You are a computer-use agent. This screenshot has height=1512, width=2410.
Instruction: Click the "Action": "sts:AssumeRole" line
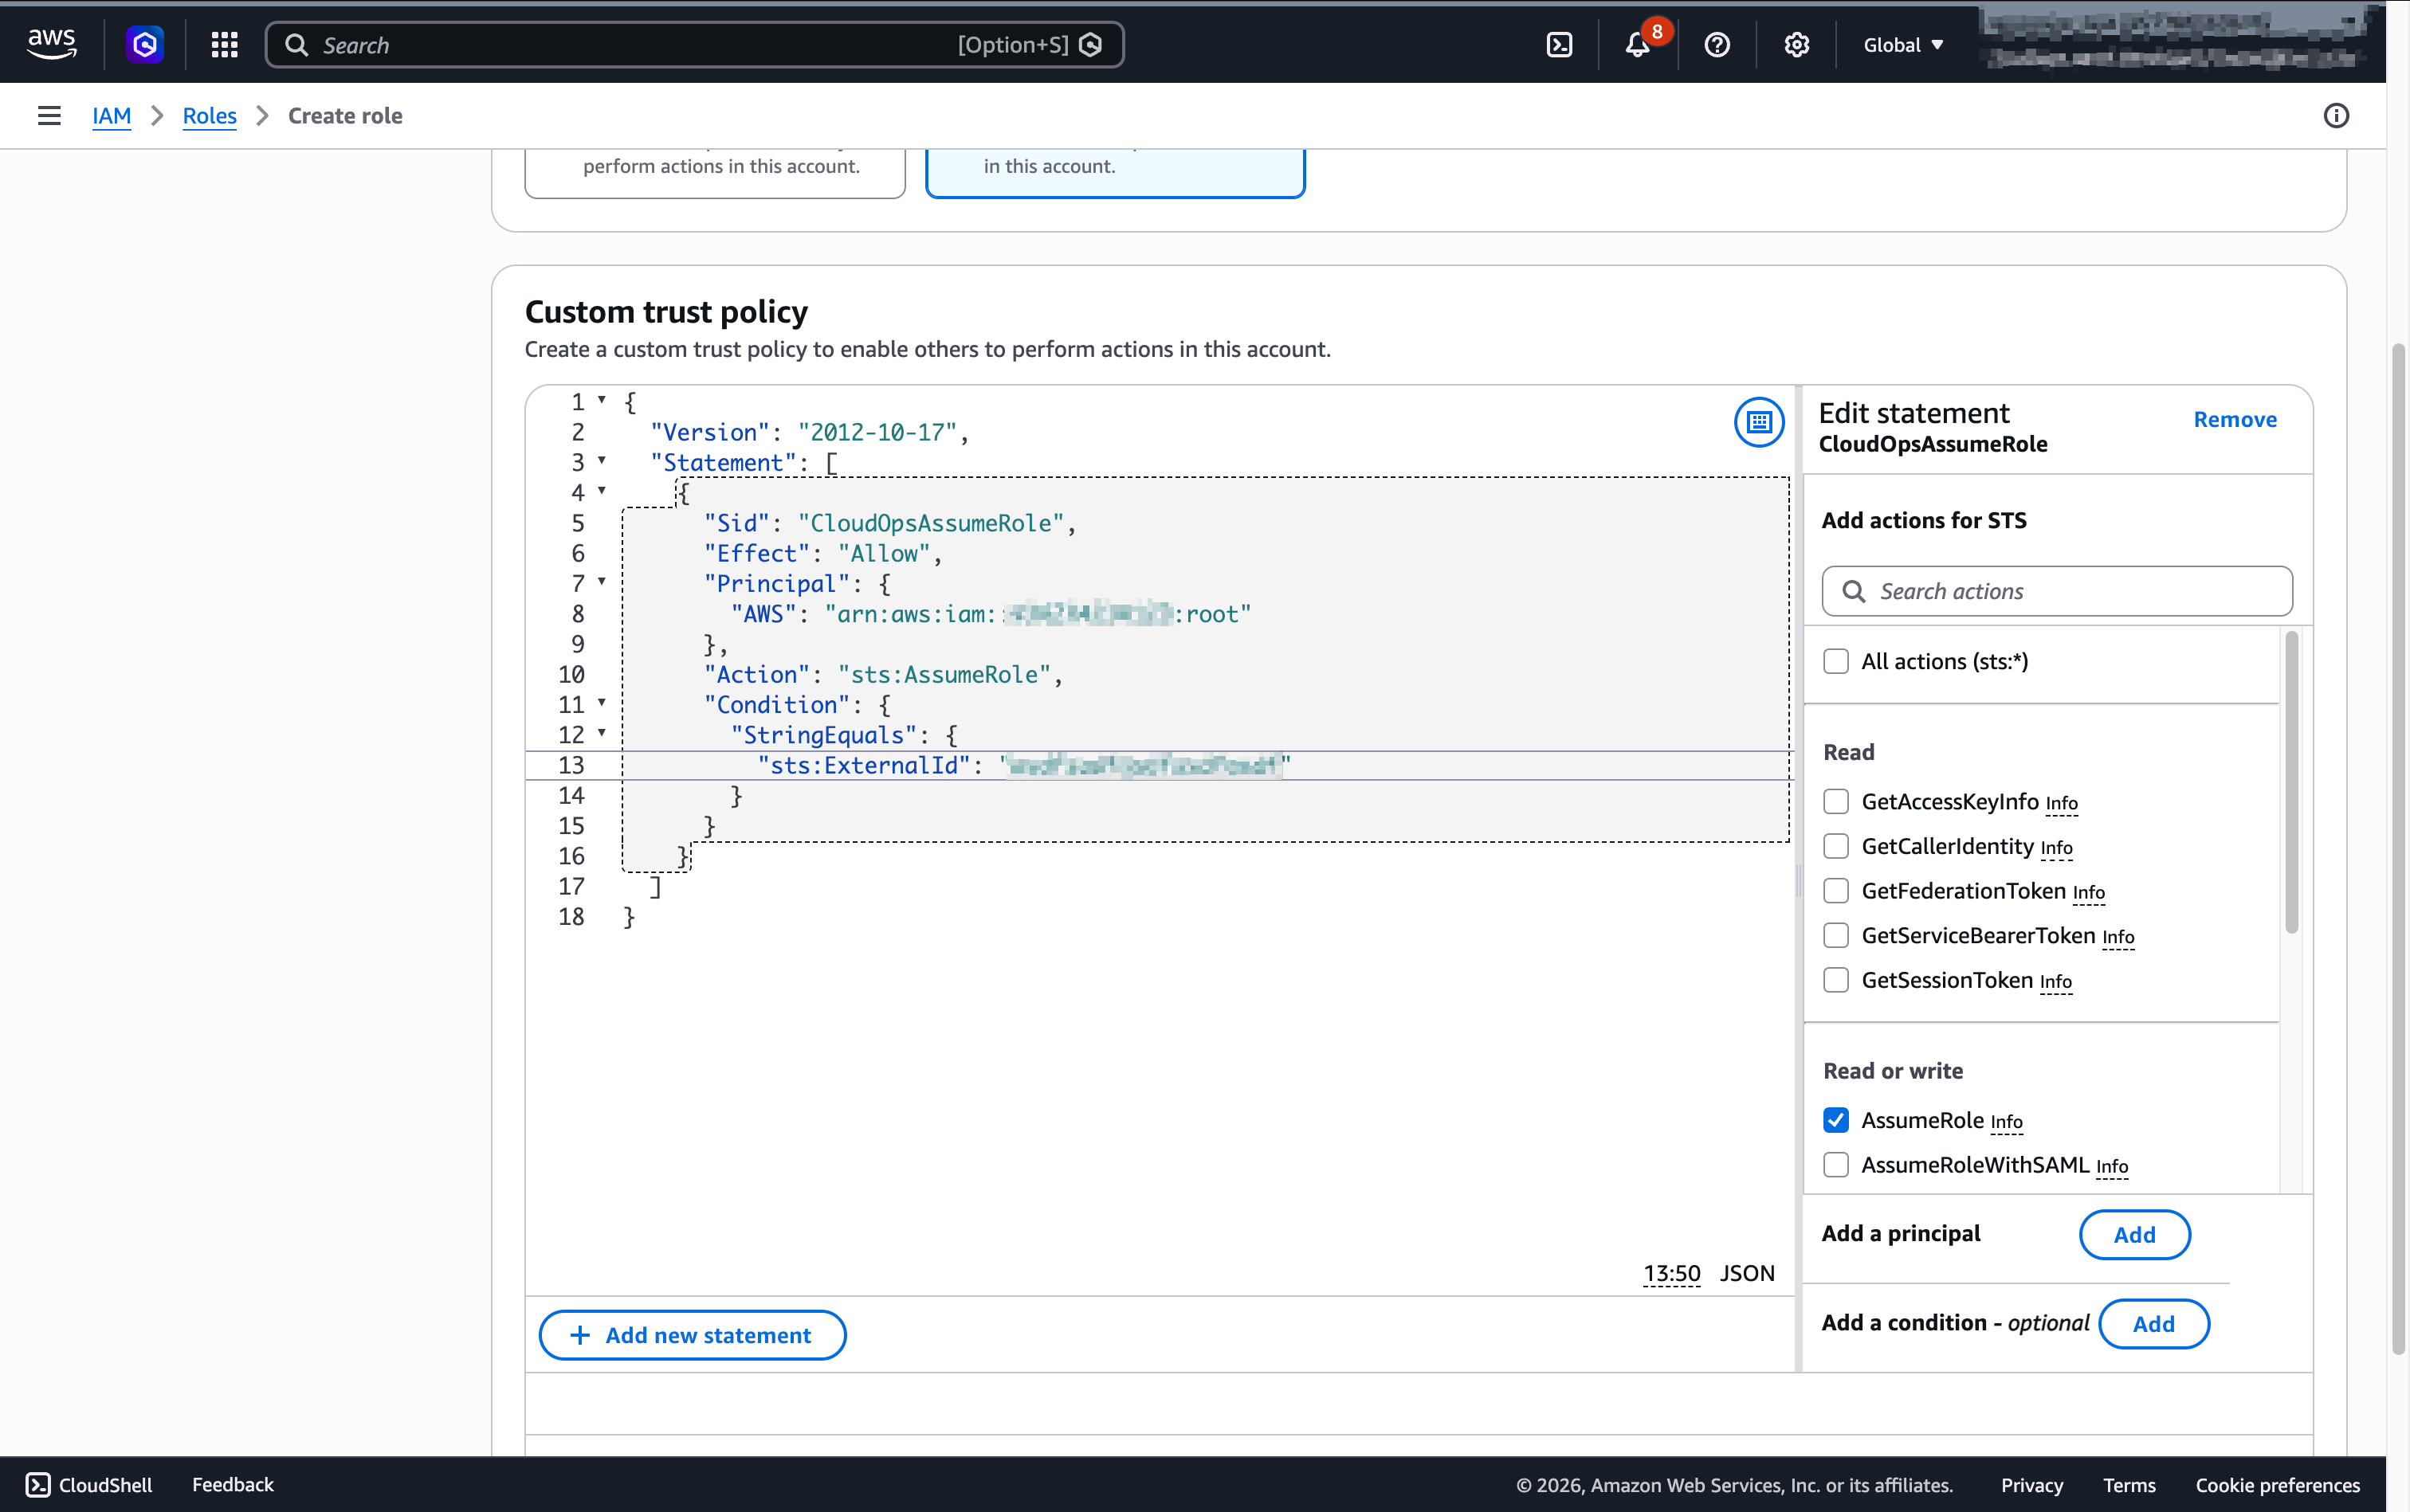click(882, 674)
